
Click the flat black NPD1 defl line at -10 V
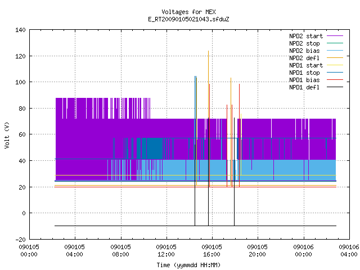point(195,226)
